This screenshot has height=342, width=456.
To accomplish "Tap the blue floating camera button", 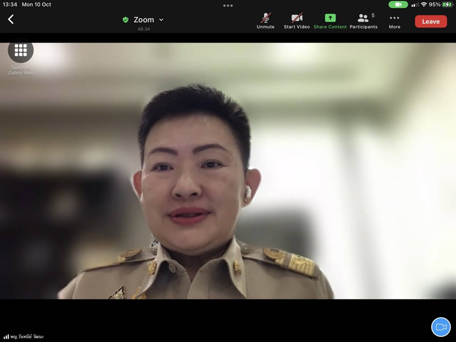I will pos(441,327).
